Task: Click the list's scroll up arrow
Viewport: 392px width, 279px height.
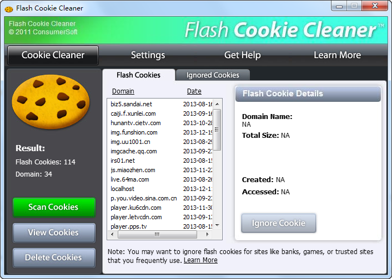Action: pyautogui.click(x=217, y=104)
